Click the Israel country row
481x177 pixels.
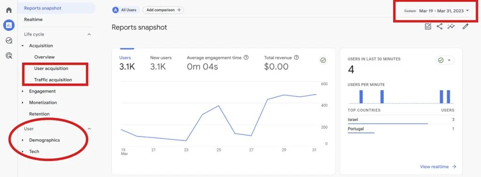click(401, 120)
